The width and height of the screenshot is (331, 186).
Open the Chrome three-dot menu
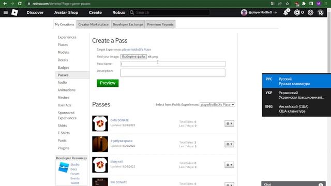pyautogui.click(x=326, y=4)
